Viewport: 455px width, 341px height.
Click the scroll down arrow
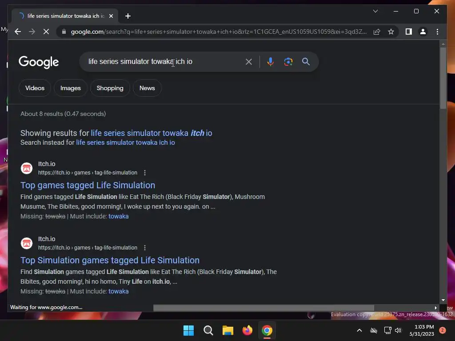click(x=443, y=300)
